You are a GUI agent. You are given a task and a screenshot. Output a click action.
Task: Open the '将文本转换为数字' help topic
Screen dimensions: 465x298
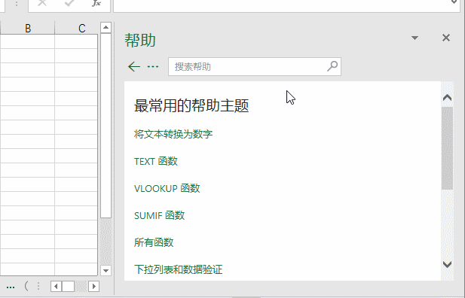[x=173, y=134]
